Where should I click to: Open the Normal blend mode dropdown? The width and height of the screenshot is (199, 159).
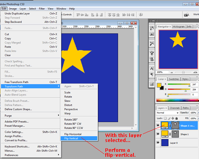coord(168,113)
